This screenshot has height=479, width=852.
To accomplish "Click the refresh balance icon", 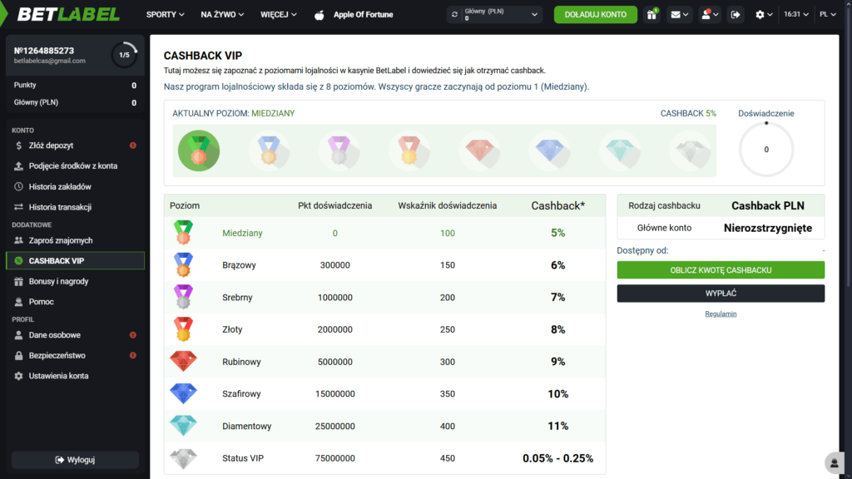I will (x=454, y=14).
